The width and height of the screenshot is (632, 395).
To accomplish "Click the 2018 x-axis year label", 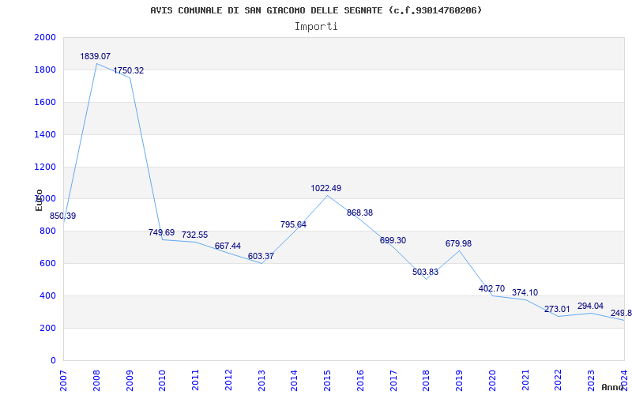I will [427, 380].
